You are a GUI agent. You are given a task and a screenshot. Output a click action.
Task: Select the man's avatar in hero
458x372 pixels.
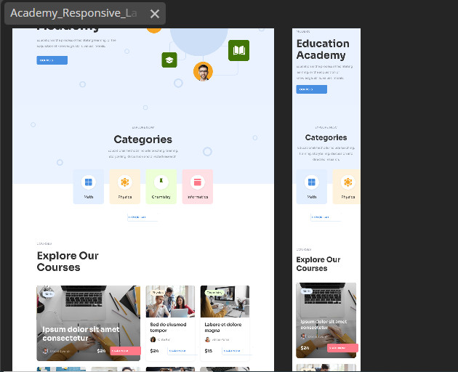click(x=203, y=71)
